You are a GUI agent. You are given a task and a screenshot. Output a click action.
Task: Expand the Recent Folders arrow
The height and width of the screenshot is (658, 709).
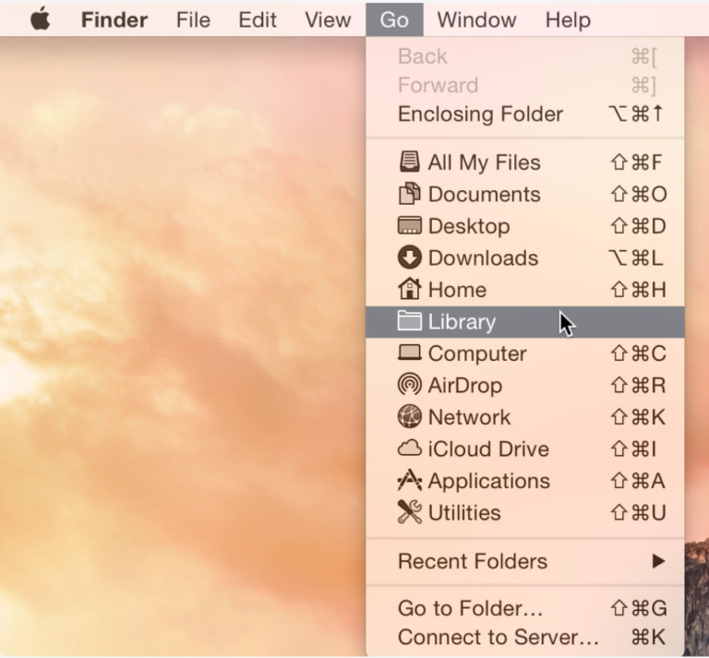tap(659, 561)
